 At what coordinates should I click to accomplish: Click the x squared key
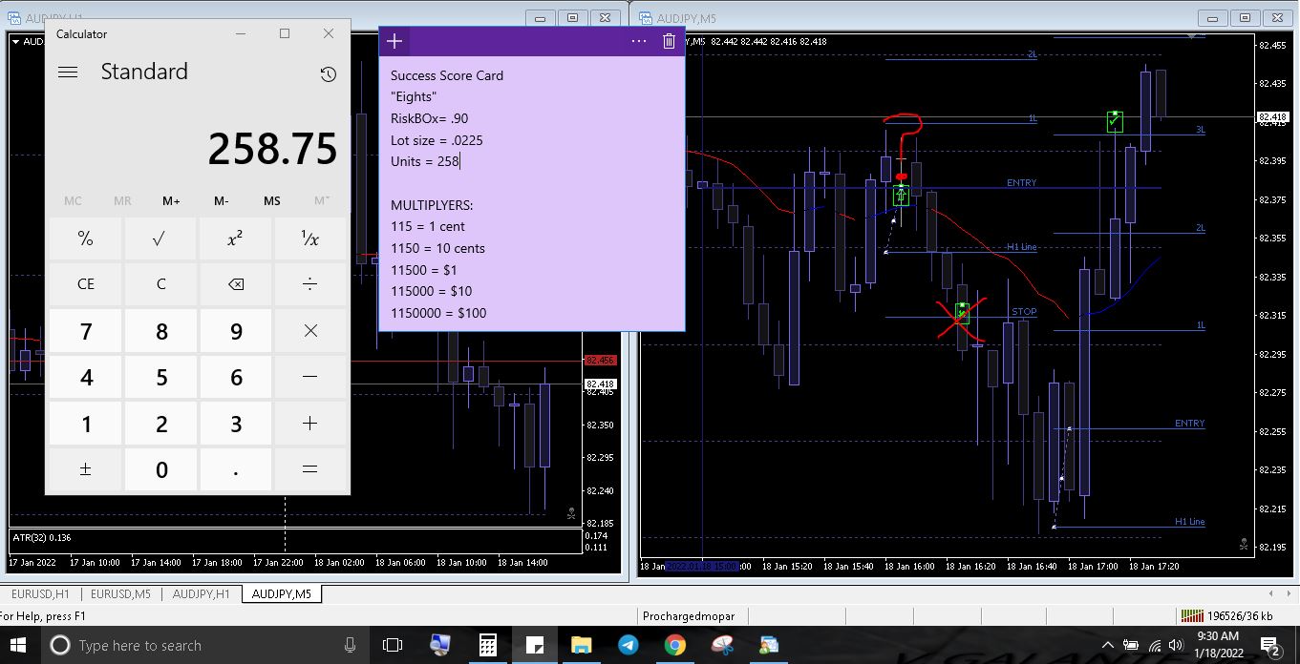pos(235,239)
